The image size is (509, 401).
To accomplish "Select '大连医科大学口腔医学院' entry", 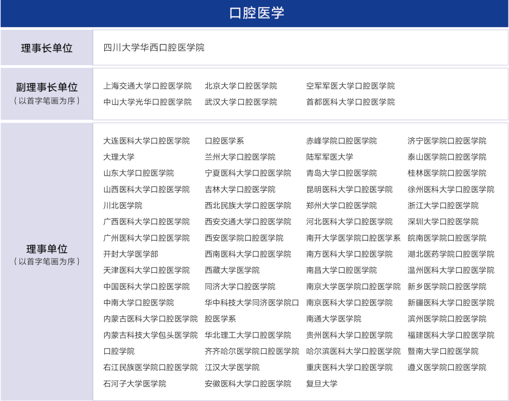I will coord(147,141).
